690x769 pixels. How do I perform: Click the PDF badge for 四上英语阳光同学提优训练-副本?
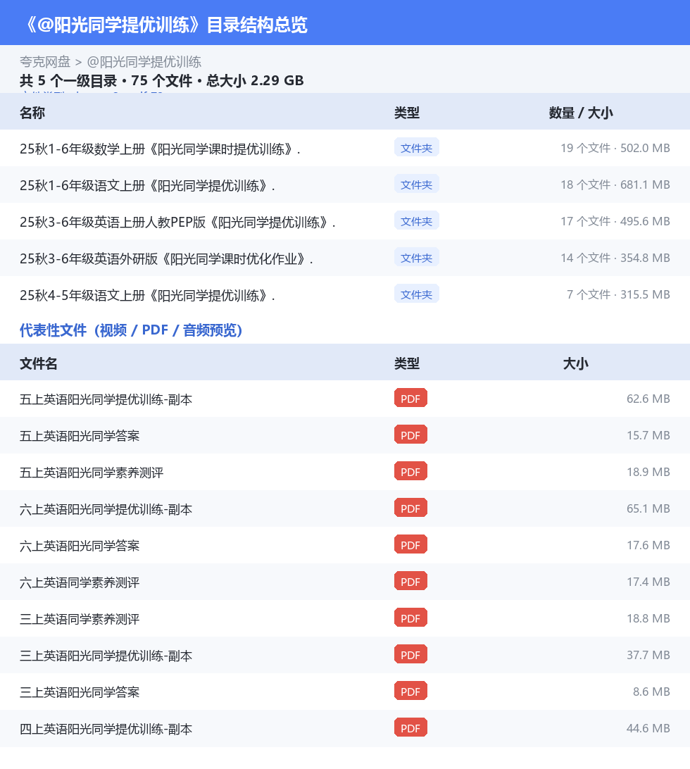click(x=410, y=728)
